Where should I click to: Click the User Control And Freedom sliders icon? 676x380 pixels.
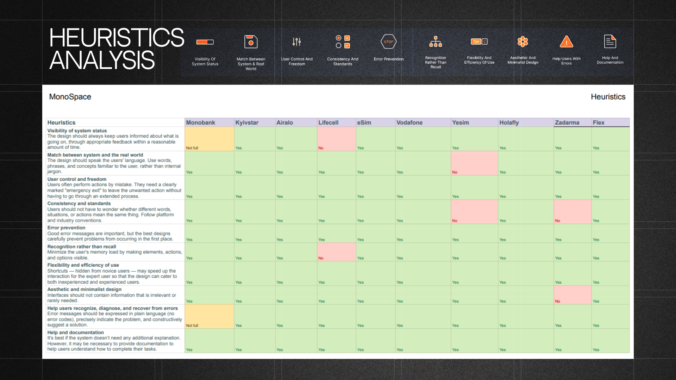(296, 42)
